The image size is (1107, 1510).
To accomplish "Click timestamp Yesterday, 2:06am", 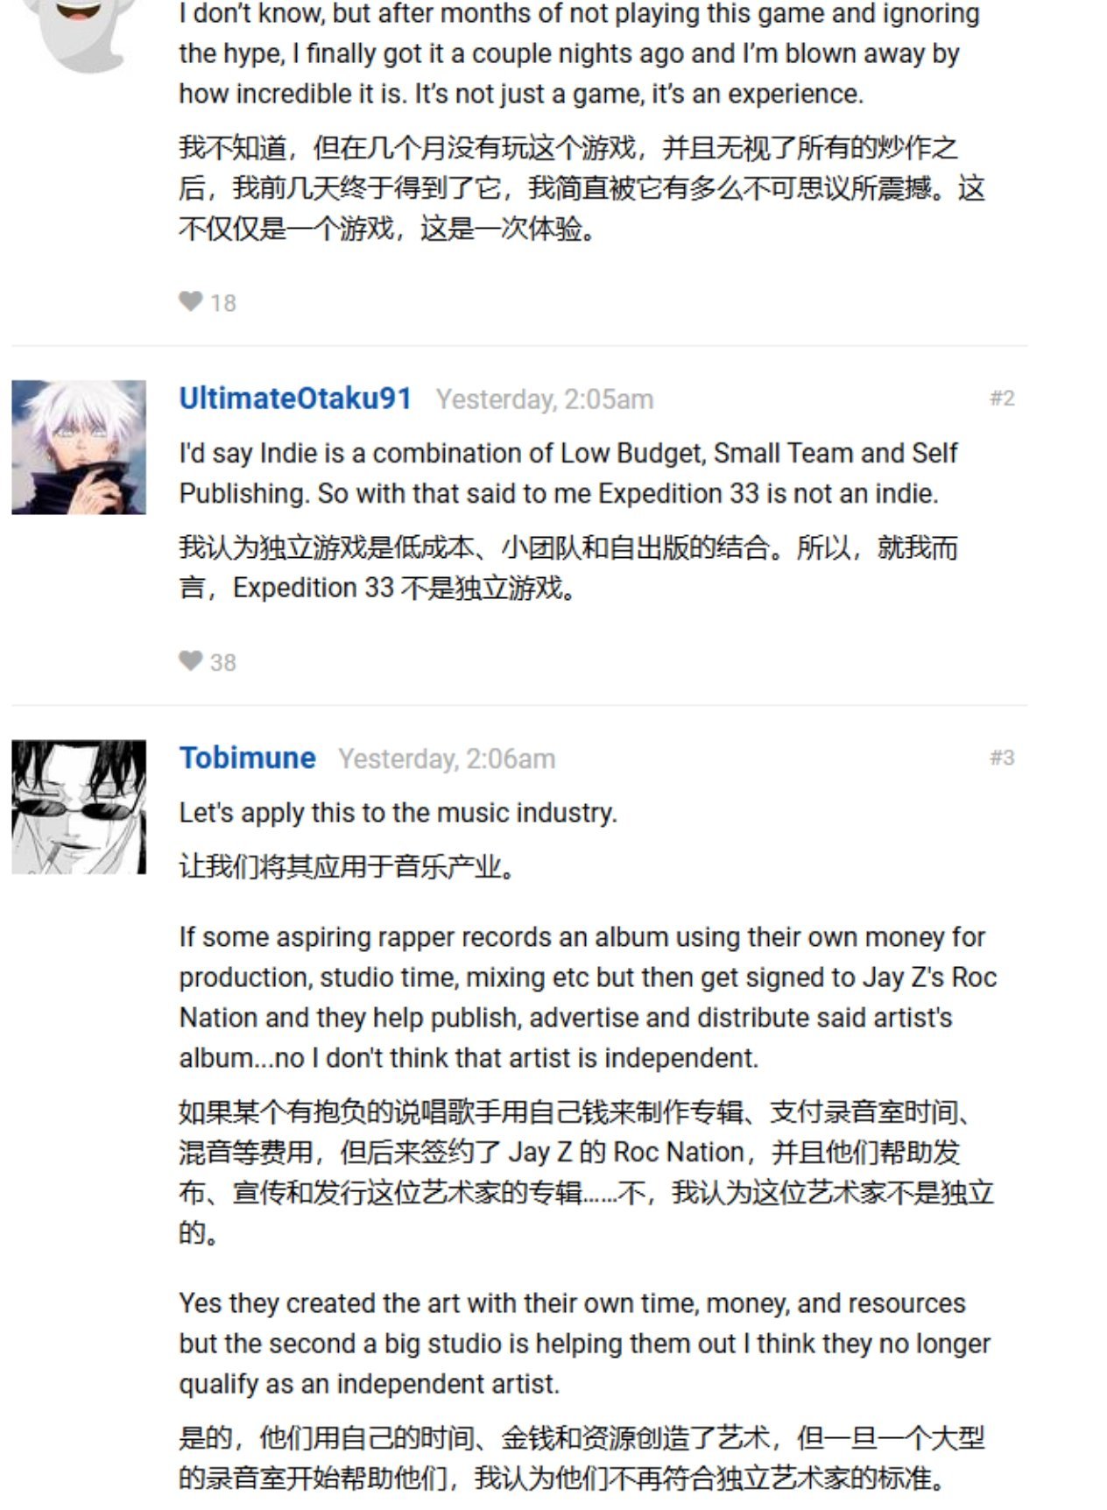I will point(447,759).
